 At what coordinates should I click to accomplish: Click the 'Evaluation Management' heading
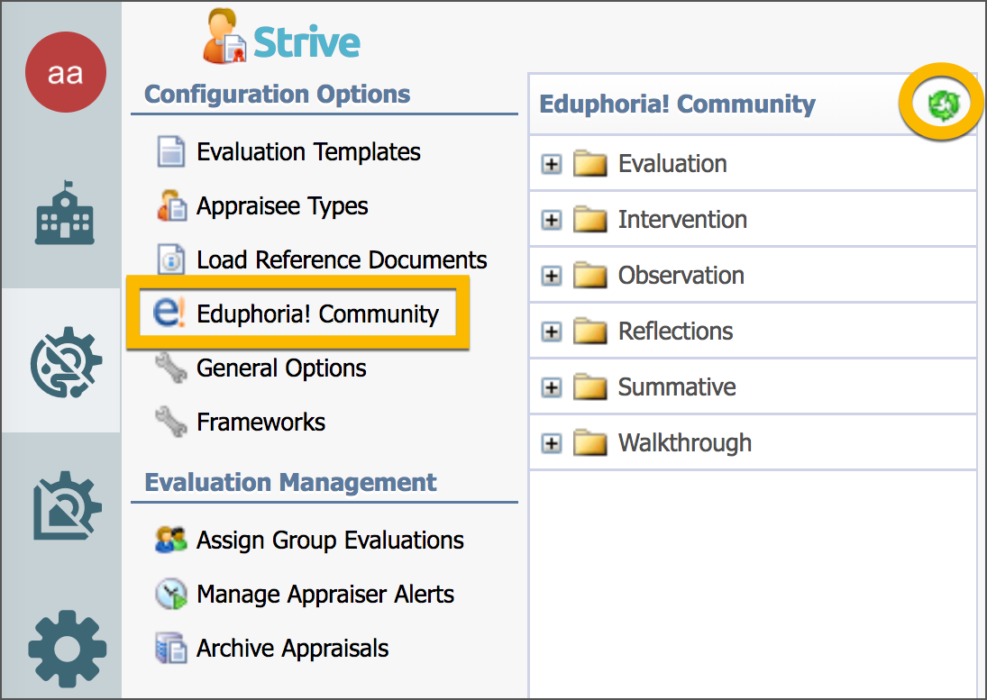pyautogui.click(x=290, y=482)
